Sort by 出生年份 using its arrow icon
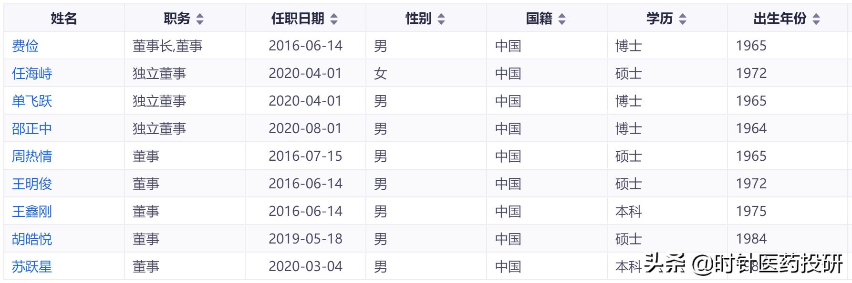This screenshot has height=283, width=852. pyautogui.click(x=816, y=19)
